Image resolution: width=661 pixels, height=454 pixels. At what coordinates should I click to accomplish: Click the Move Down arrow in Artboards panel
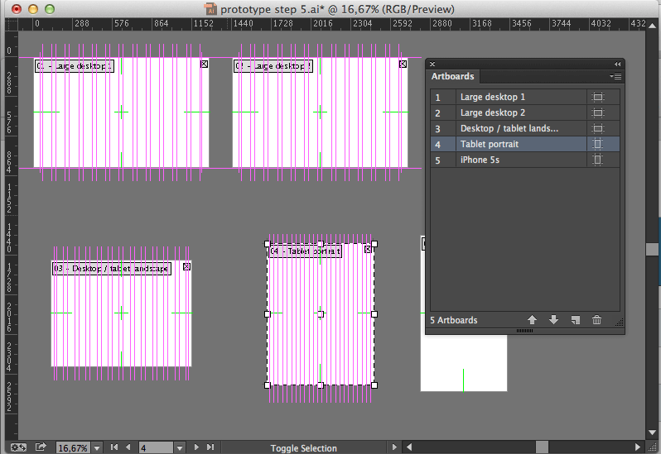(553, 320)
